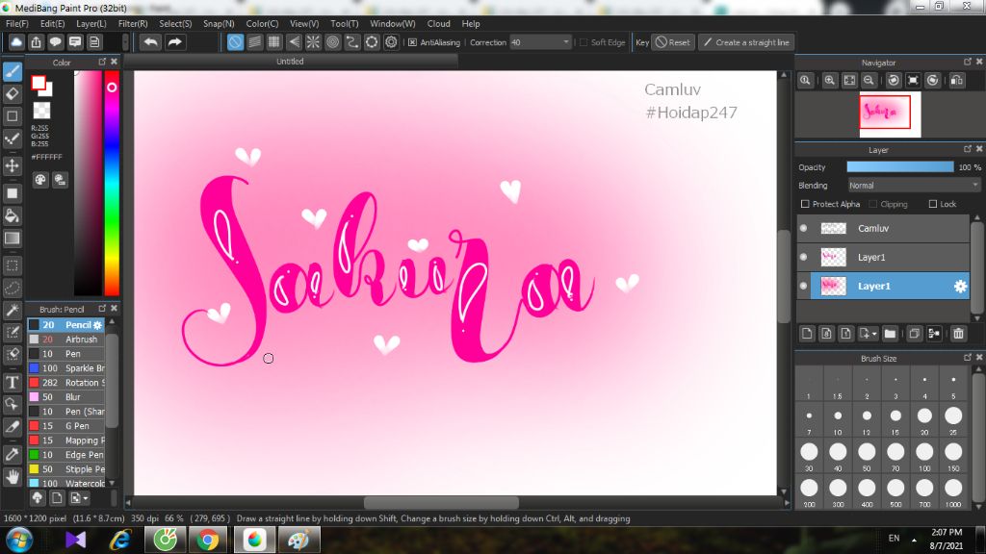Click the Navigator canvas preview thumbnail

[x=890, y=114]
